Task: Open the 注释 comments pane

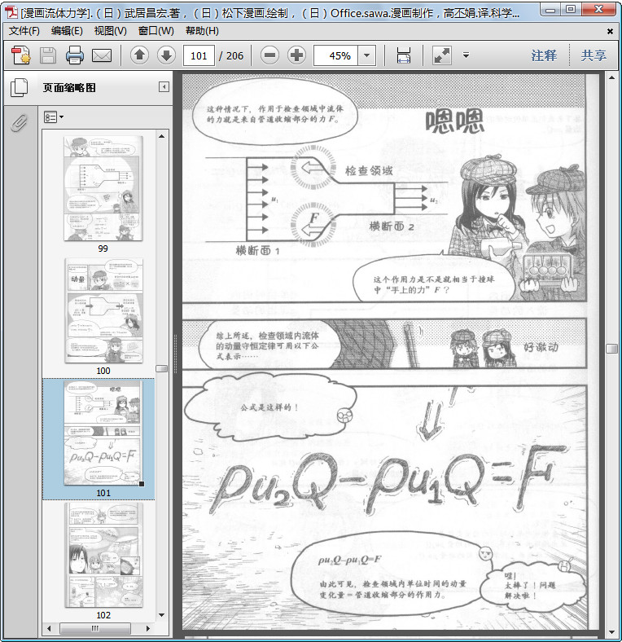Action: 544,55
